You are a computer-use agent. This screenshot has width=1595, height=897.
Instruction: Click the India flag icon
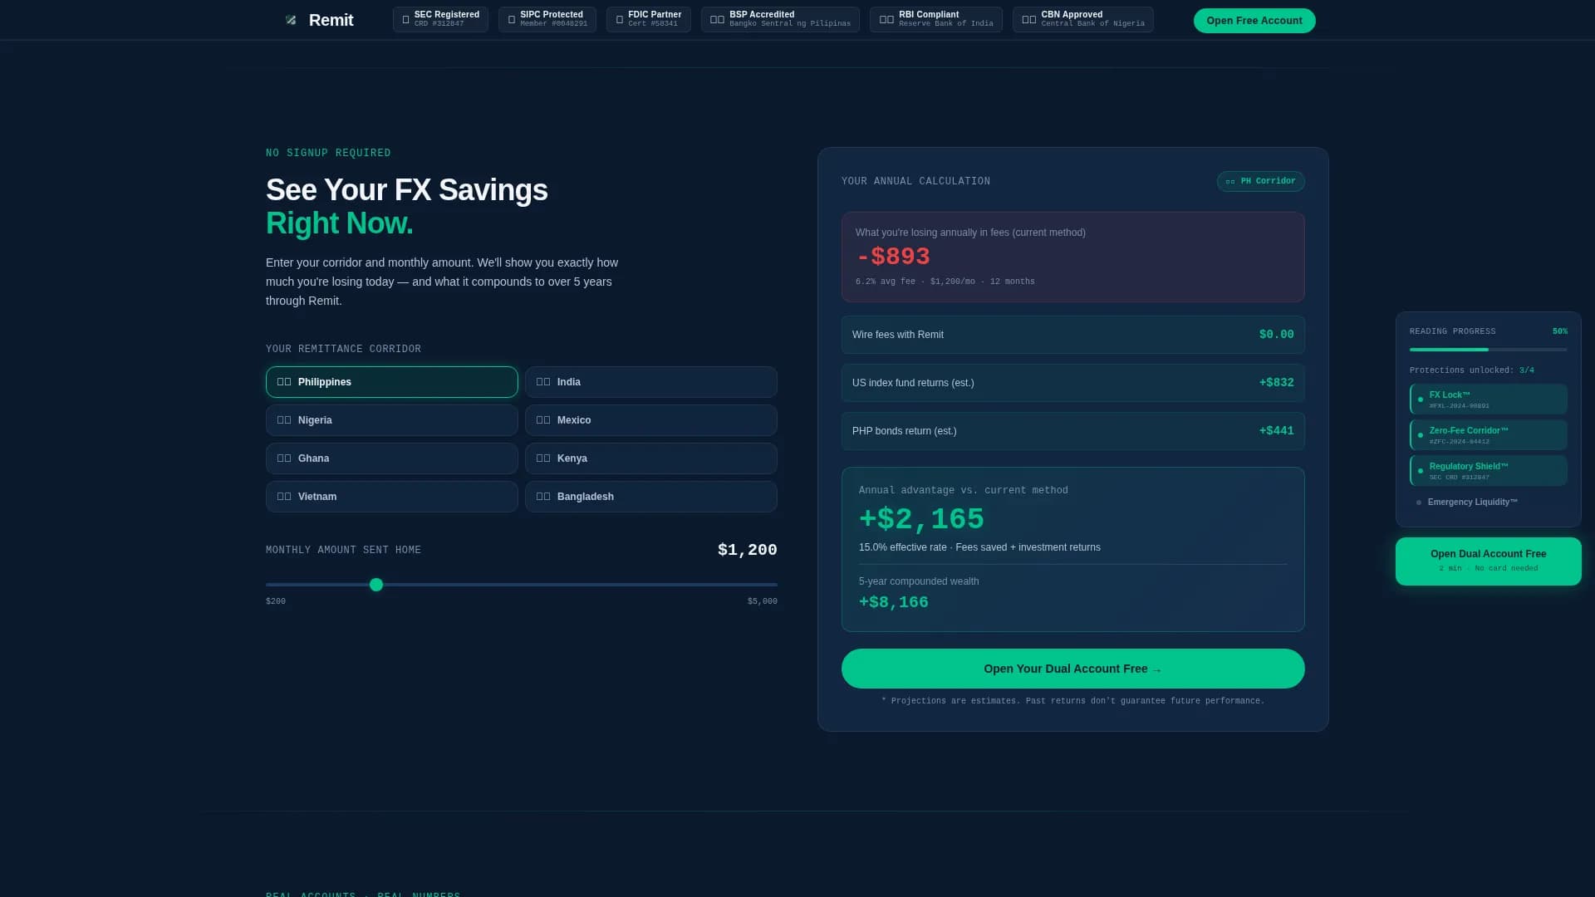543,382
